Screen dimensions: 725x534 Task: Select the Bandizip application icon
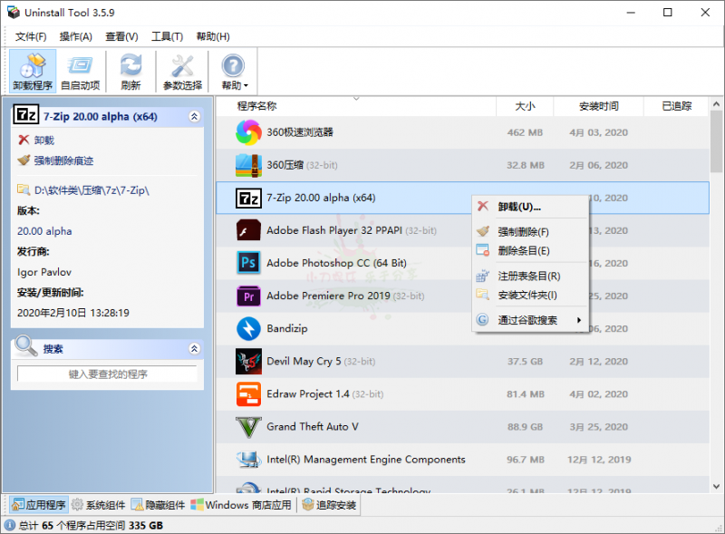pyautogui.click(x=248, y=329)
